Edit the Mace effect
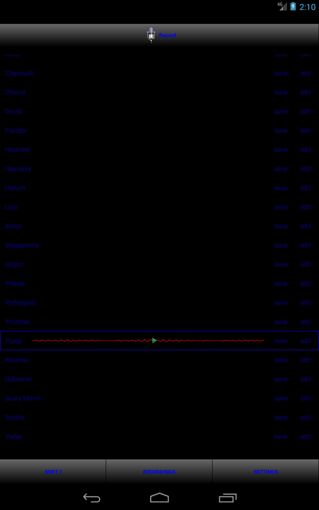Viewport: 319px width, 510px height. pyautogui.click(x=306, y=226)
